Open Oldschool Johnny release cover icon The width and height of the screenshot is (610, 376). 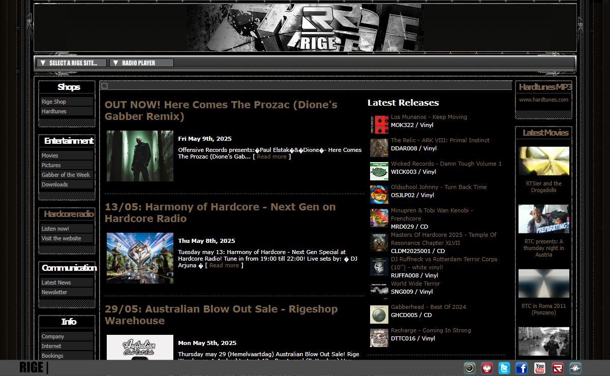pos(379,195)
